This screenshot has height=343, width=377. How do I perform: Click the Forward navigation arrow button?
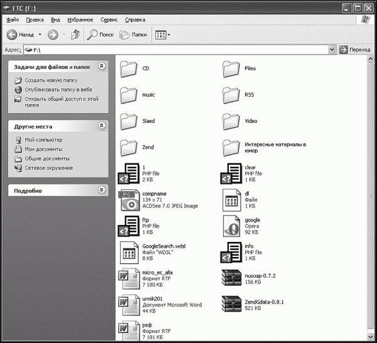click(x=53, y=35)
